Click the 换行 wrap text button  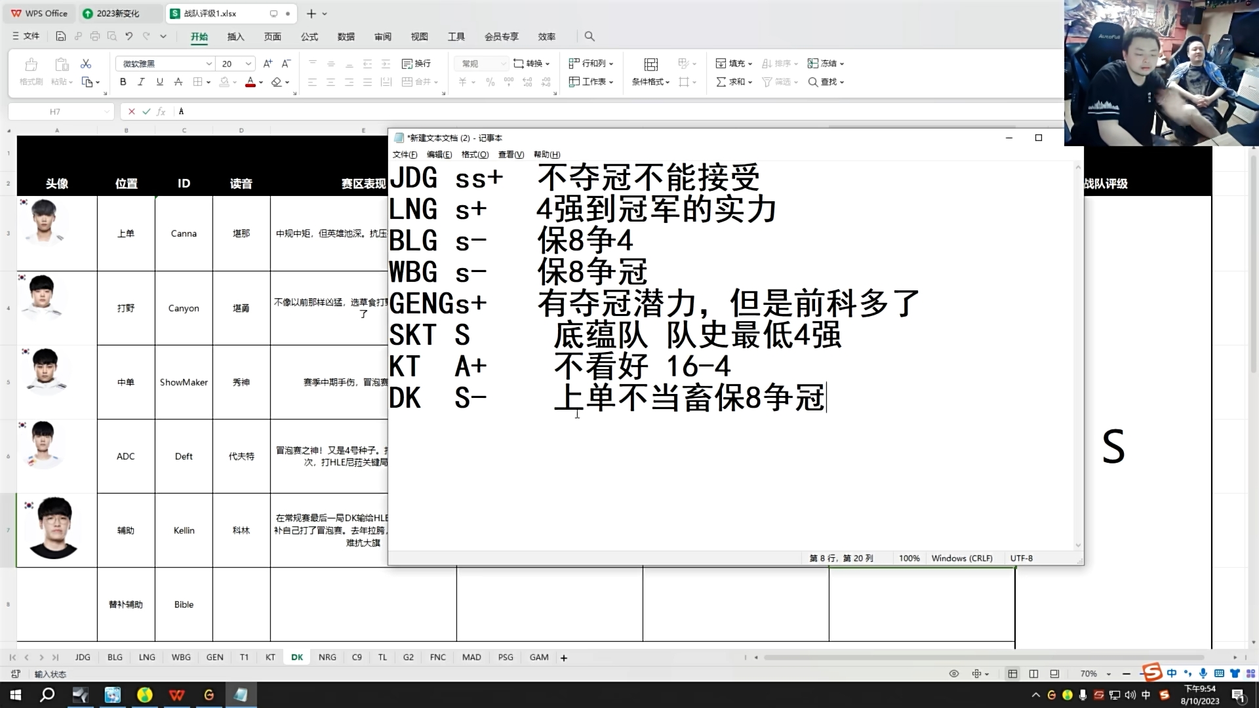pos(416,64)
